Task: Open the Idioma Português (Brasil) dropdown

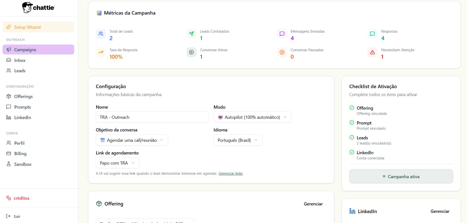Action: point(238,140)
